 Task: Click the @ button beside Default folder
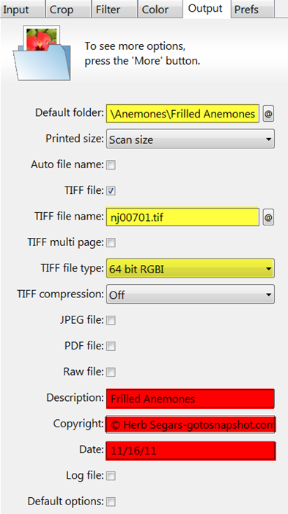tap(268, 113)
